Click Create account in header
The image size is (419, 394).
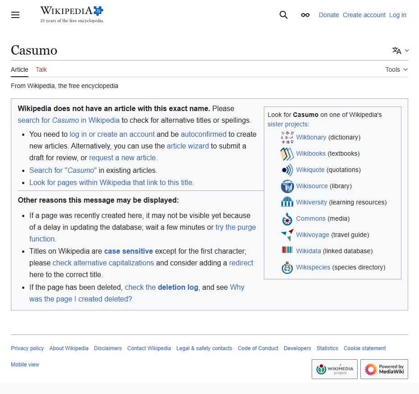click(364, 15)
